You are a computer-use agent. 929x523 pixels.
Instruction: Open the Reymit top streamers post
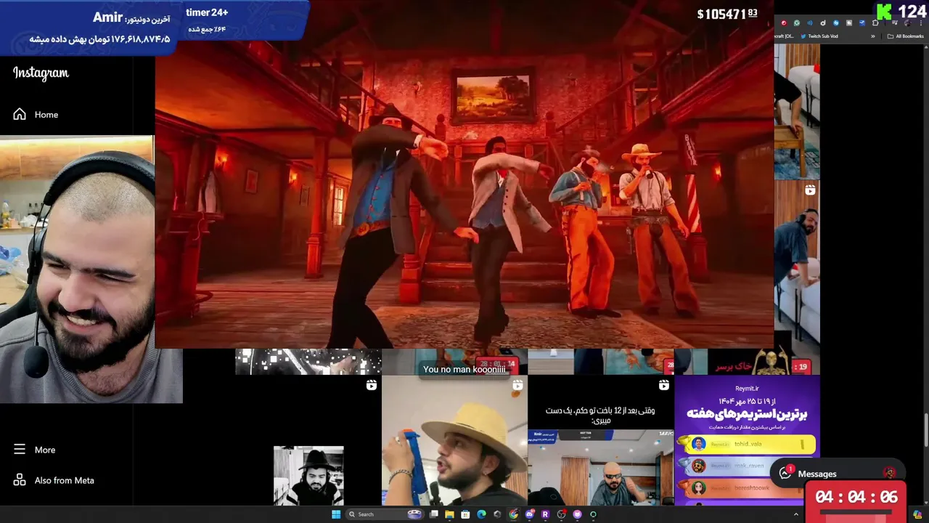[747, 440]
